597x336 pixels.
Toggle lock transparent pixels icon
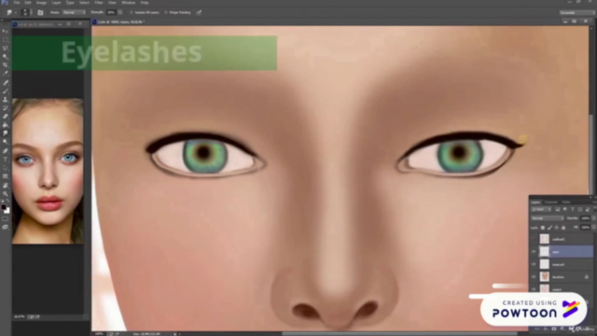point(543,228)
